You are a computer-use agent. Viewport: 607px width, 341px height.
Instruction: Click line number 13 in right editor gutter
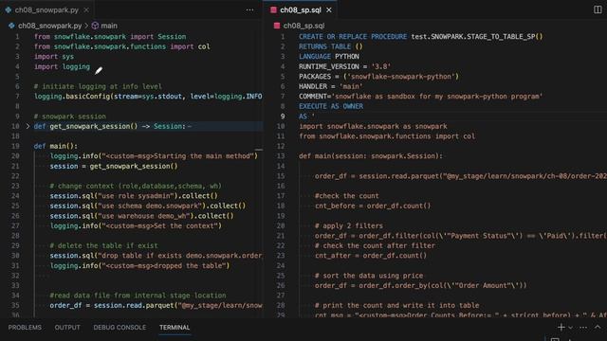281,156
